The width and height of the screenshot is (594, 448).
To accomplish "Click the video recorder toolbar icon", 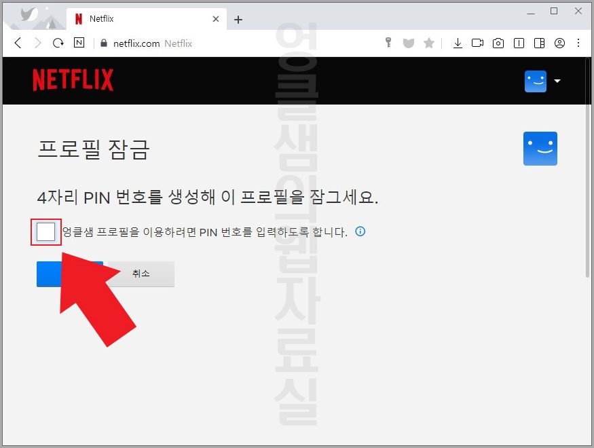I will tap(477, 43).
